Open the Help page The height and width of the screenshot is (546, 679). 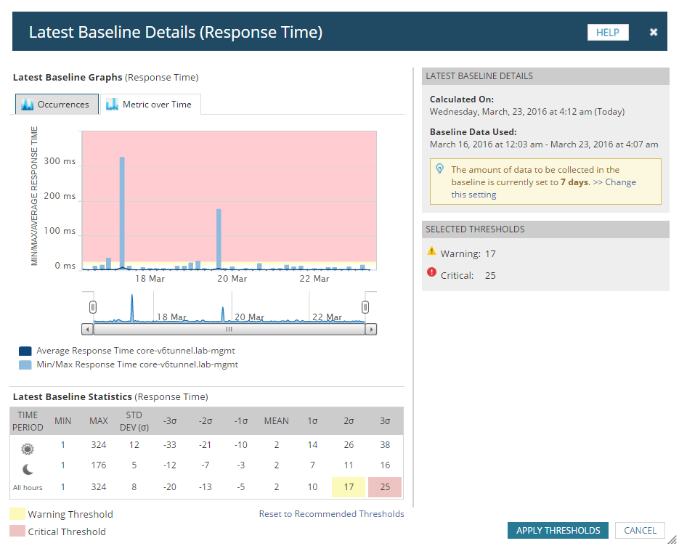point(608,33)
